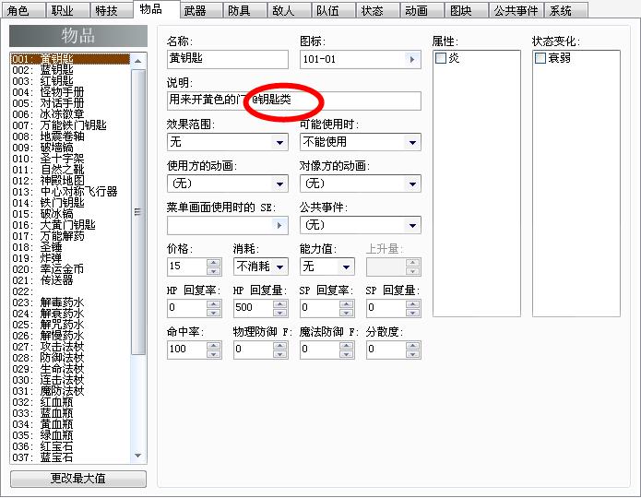Decrease 命中率 with down arrow
The image size is (641, 498).
(213, 354)
